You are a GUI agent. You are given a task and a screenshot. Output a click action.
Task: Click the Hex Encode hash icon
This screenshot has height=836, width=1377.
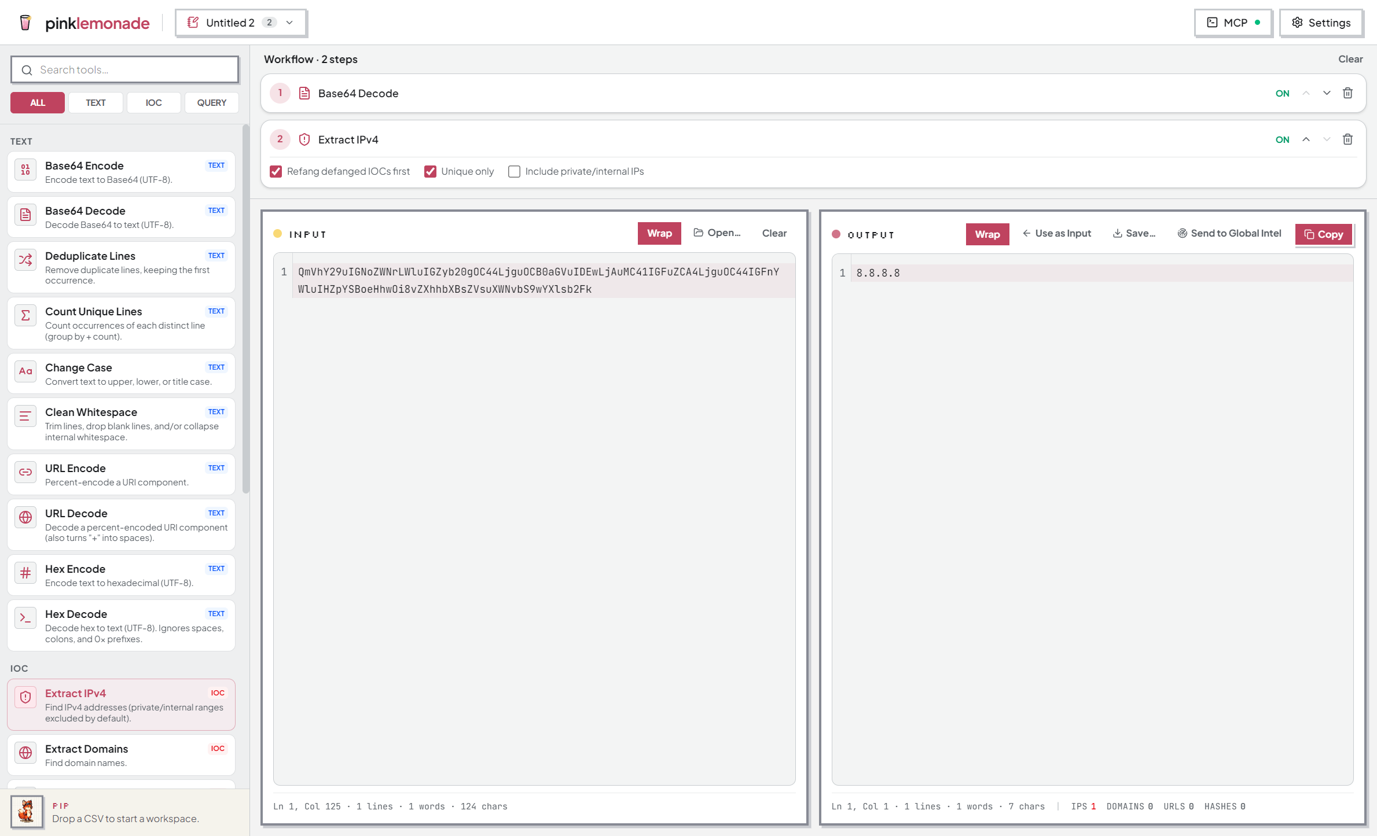pos(25,573)
